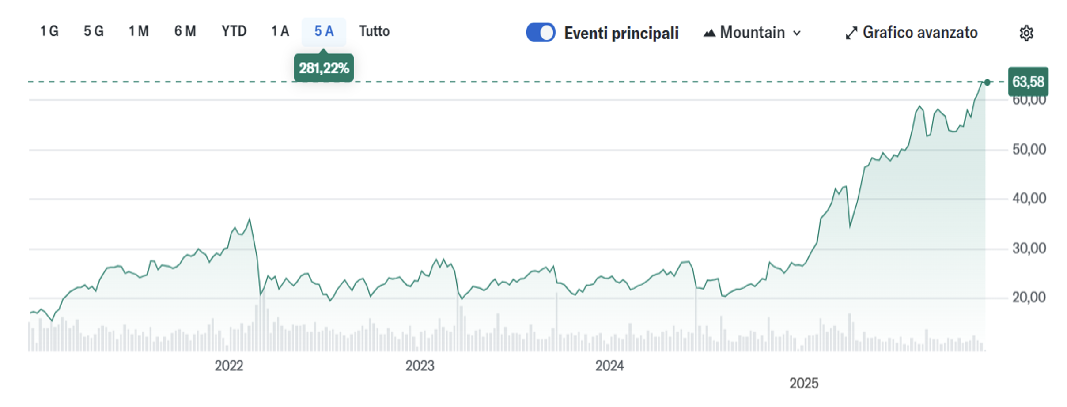Switch to the 6 M range
The width and height of the screenshot is (1067, 407).
pos(185,31)
